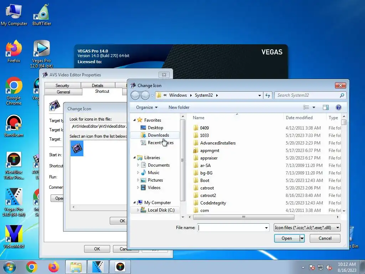The image size is (365, 274).
Task: Open the view options dropdown arrow
Action: pyautogui.click(x=314, y=107)
